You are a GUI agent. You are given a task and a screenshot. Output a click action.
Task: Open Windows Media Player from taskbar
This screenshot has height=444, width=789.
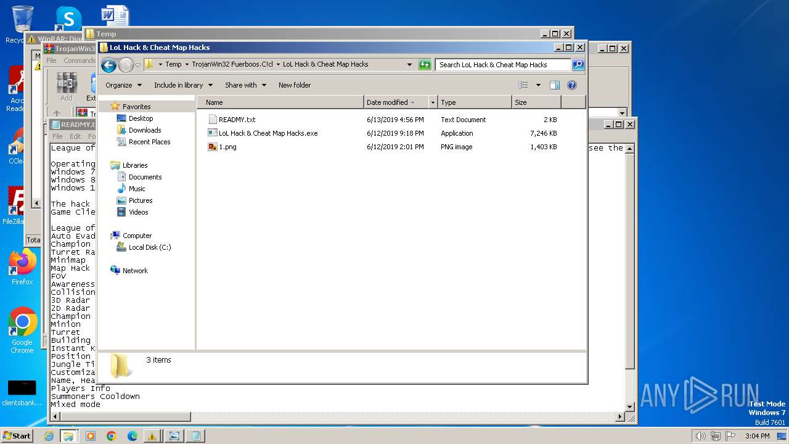click(x=91, y=436)
